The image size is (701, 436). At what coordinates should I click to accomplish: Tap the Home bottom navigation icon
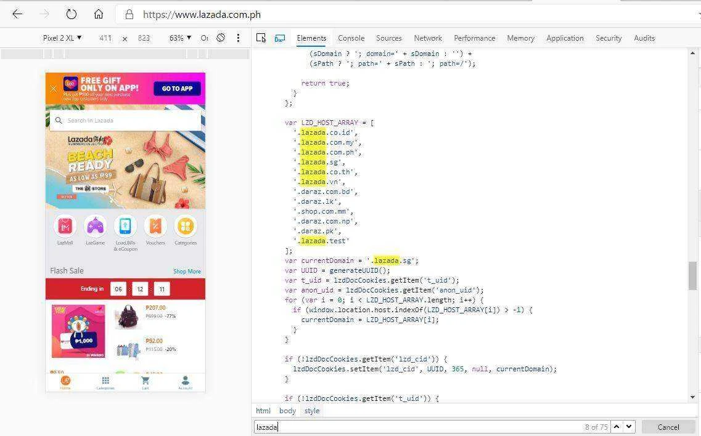pyautogui.click(x=65, y=382)
